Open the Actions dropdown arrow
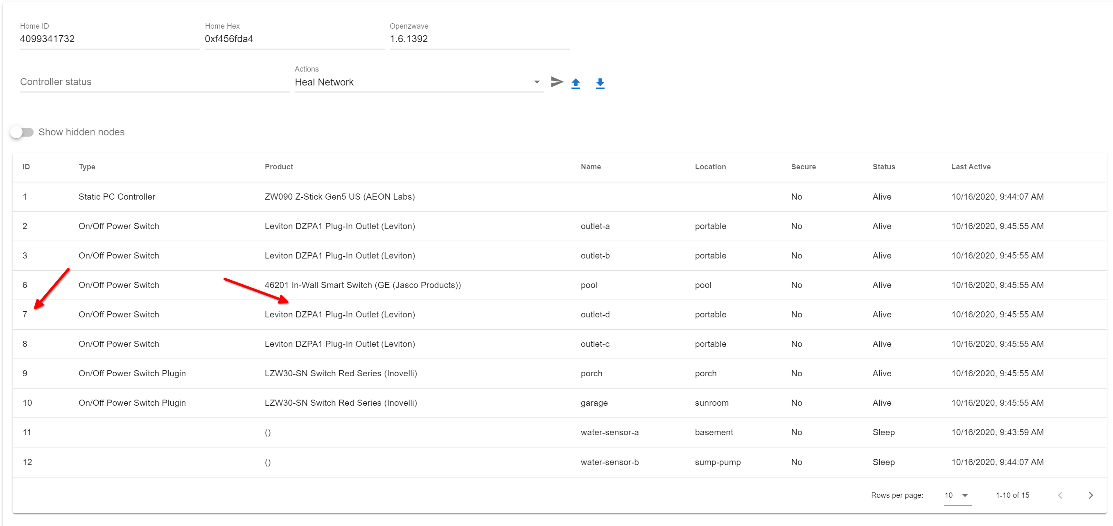This screenshot has height=526, width=1113. (x=537, y=82)
